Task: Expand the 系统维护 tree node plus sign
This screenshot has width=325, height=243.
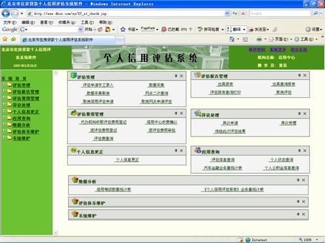Action: [x=4, y=137]
